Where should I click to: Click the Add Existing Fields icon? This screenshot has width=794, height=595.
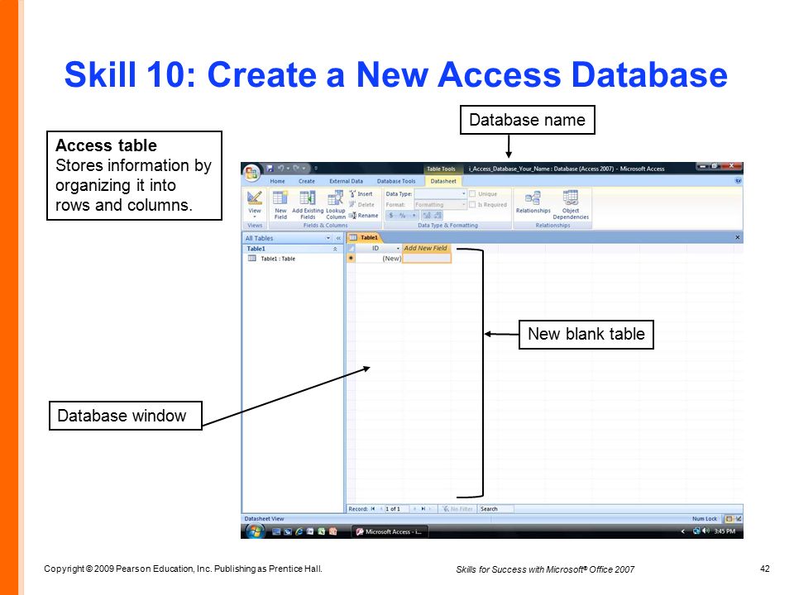[x=308, y=198]
